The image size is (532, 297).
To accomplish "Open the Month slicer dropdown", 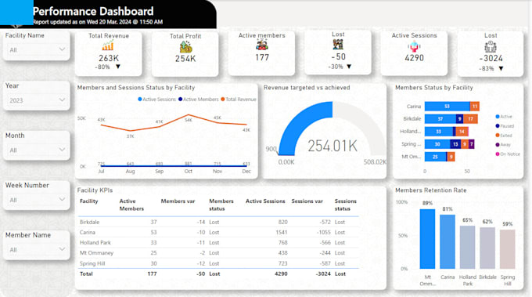I will [37, 150].
